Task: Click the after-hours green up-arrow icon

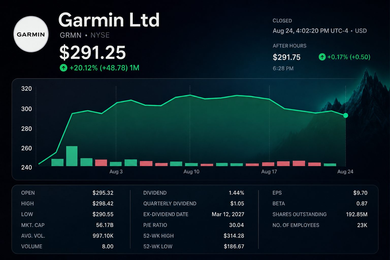Action: 322,57
